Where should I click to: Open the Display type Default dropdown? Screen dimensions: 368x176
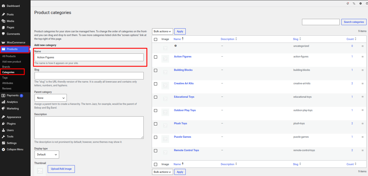tap(47, 155)
